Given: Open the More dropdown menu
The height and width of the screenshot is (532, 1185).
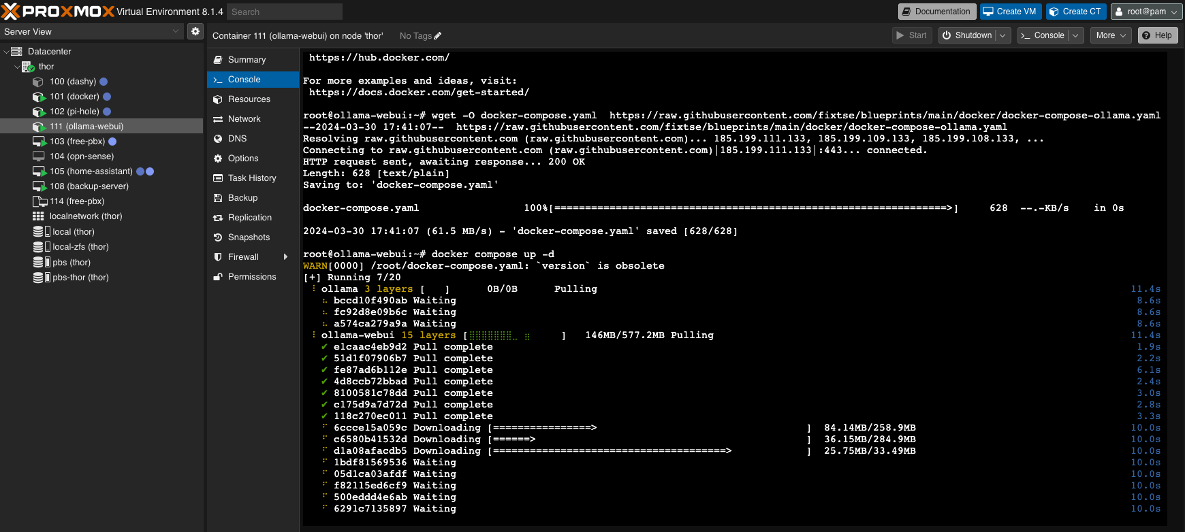Looking at the screenshot, I should (x=1111, y=35).
